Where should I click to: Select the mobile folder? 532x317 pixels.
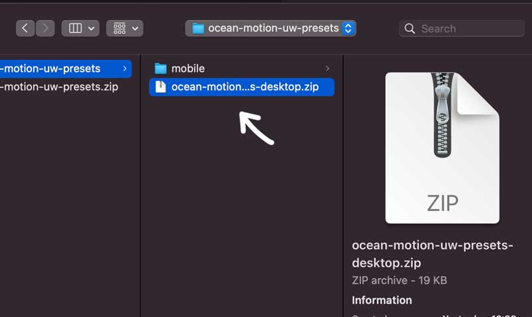coord(188,68)
